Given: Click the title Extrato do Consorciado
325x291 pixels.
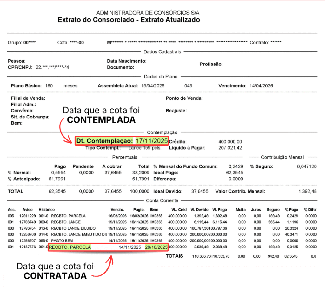Looking at the screenshot, I should point(129,20).
